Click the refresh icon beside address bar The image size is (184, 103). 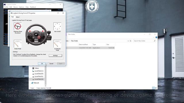click(x=131, y=41)
